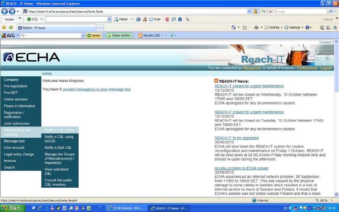339x212 pixels.
Task: Click the orange RSS icon next to REACH-IT News
Action: [x=216, y=80]
